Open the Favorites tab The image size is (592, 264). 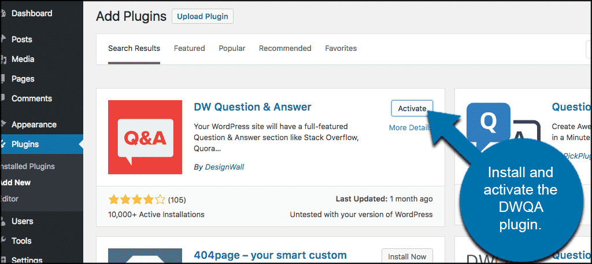(x=341, y=49)
